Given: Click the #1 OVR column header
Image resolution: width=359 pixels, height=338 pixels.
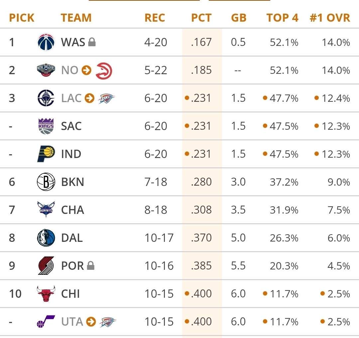Looking at the screenshot, I should tap(330, 18).
